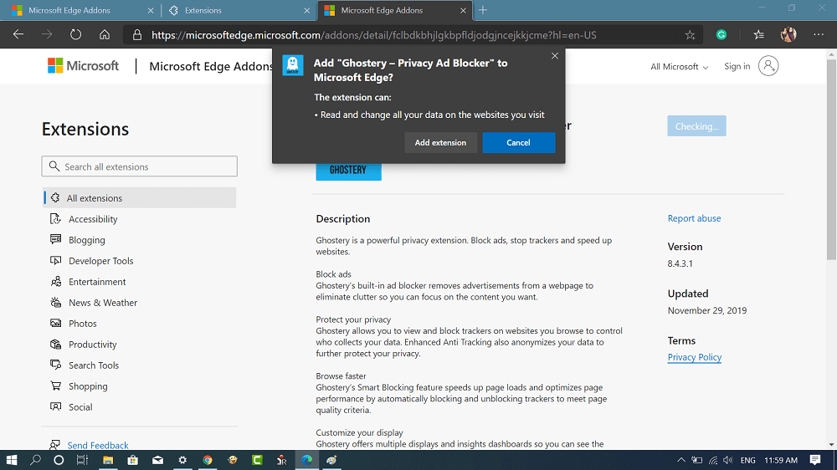Click the ENG language indicator
Screen dimensions: 837x470
point(747,460)
